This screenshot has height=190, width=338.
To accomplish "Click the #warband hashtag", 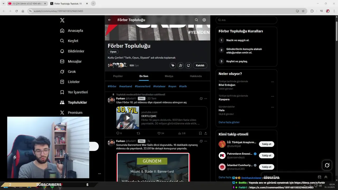I will pos(125,86).
